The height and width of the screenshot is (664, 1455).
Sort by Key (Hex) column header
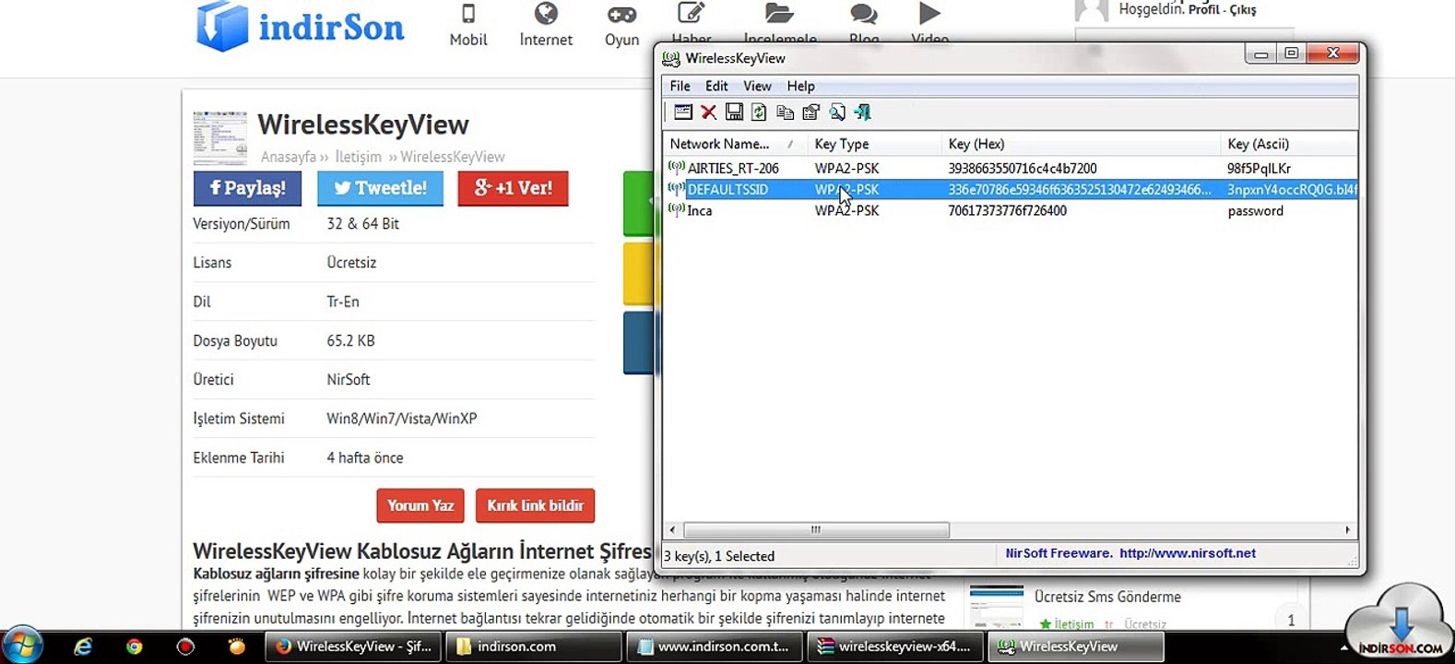click(1081, 144)
